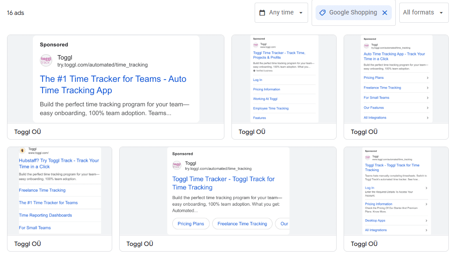Click the chevron beside Our Features

coord(427,108)
